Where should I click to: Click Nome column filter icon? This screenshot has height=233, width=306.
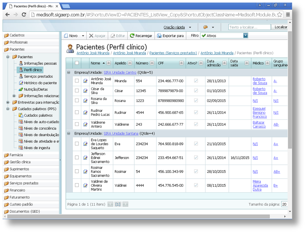point(109,63)
